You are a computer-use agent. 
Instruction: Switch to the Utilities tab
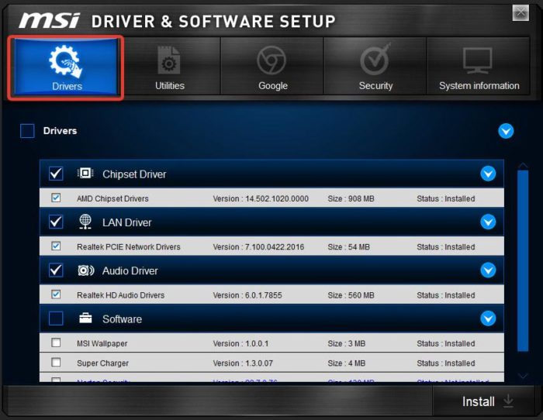coord(170,66)
